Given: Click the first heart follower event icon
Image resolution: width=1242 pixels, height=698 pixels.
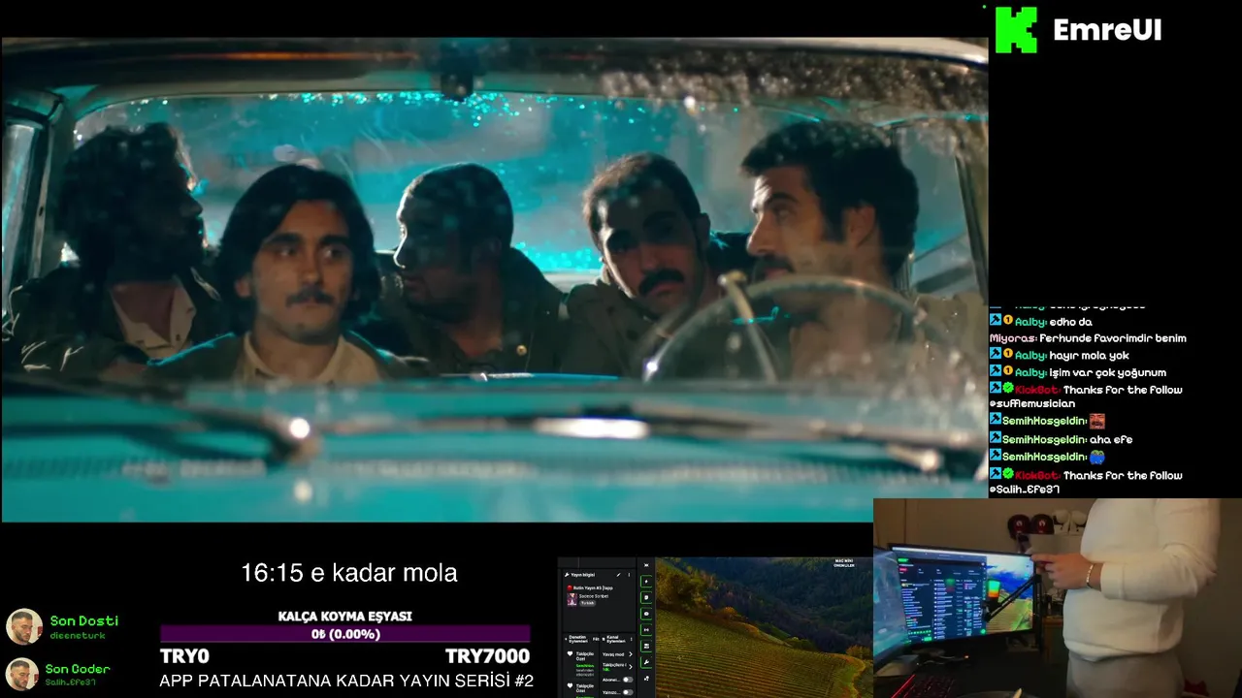Looking at the screenshot, I should click(x=570, y=653).
